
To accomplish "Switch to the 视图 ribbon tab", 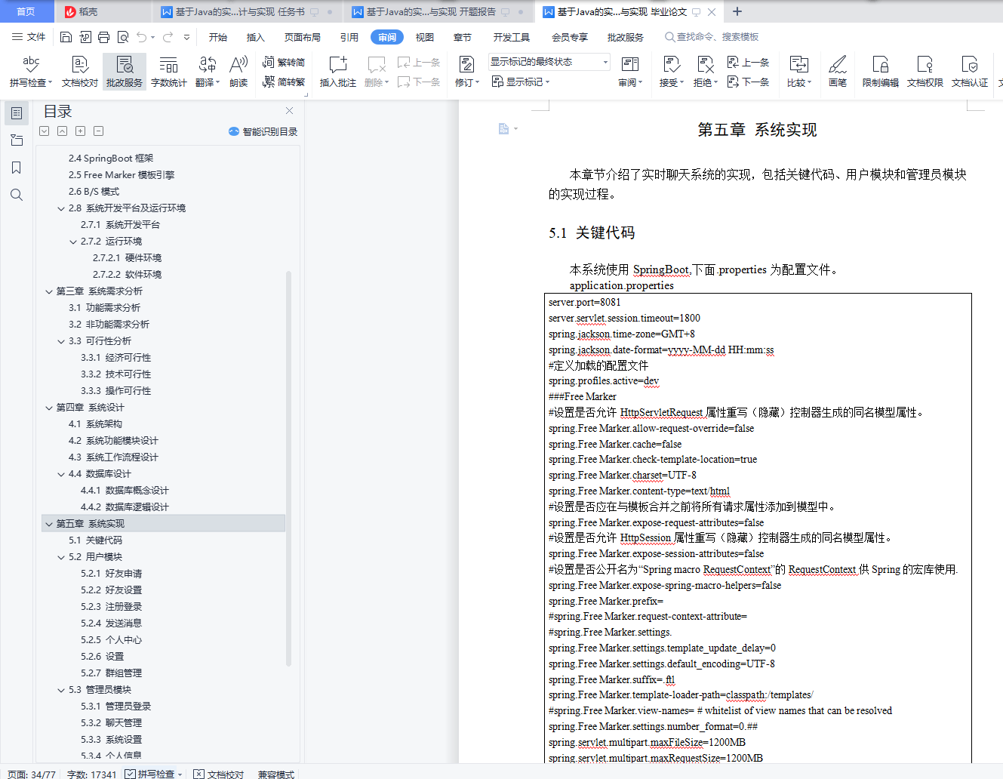I will point(425,37).
